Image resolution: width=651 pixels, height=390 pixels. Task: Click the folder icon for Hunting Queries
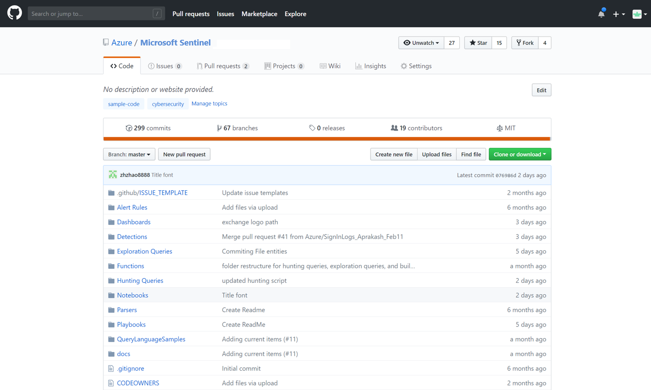[x=111, y=281]
